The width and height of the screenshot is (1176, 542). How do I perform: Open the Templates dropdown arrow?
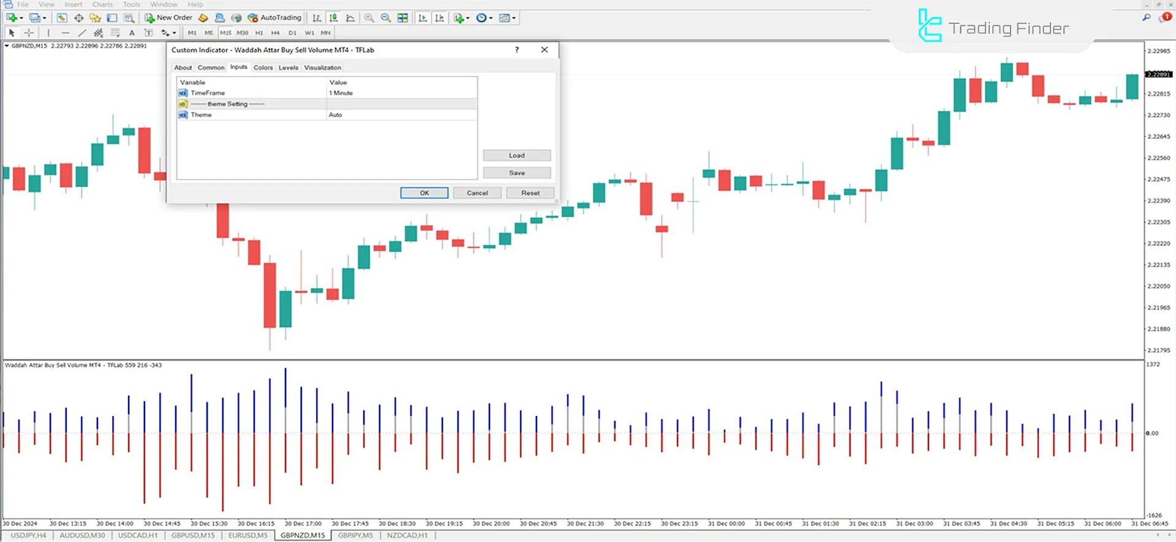tap(514, 18)
